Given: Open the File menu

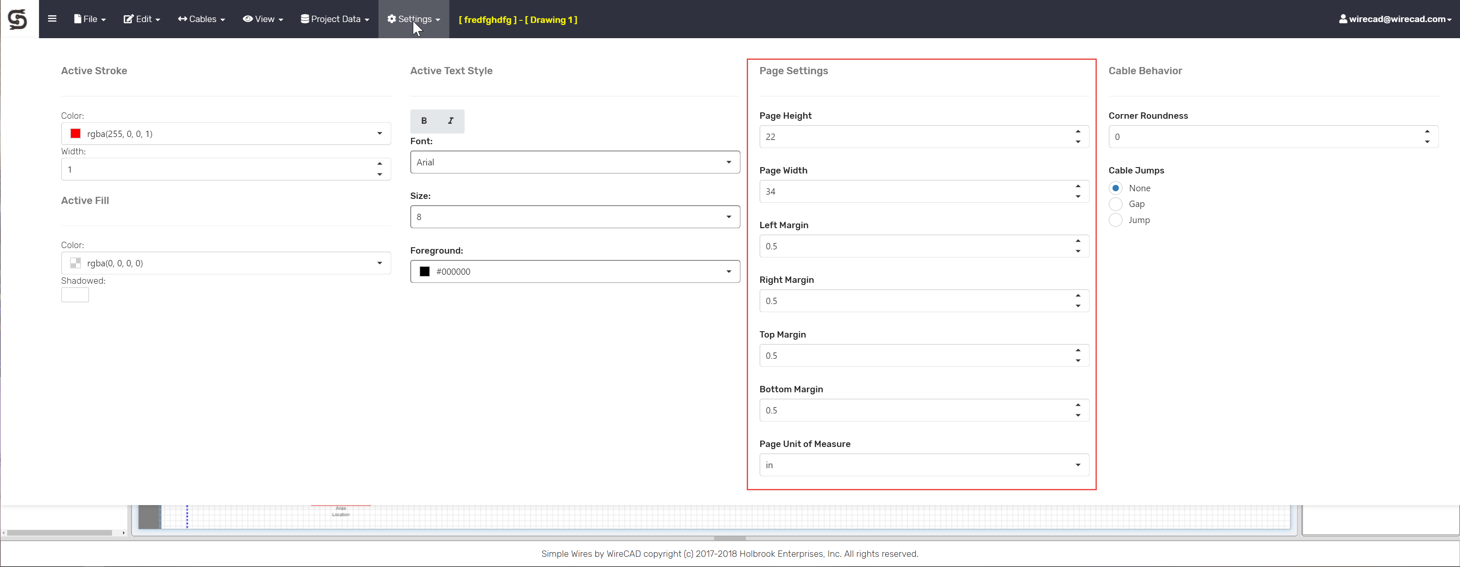Looking at the screenshot, I should point(90,19).
